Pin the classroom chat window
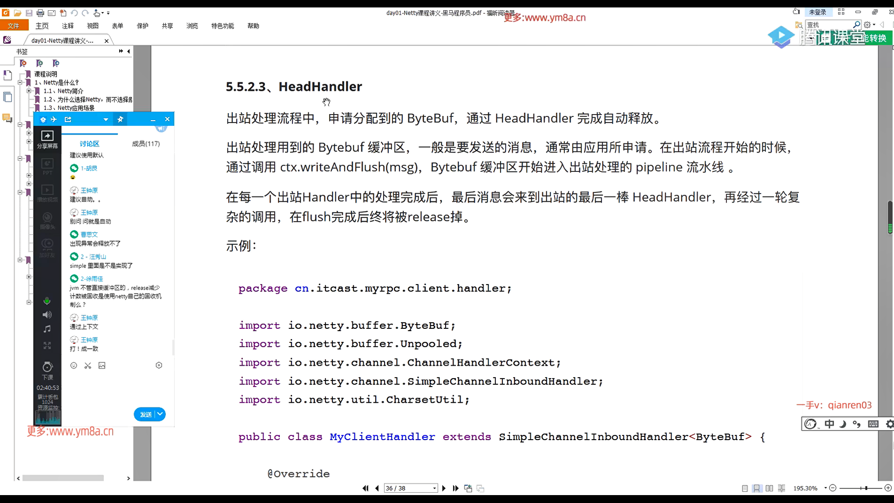Screen dimensions: 894x503 120,120
